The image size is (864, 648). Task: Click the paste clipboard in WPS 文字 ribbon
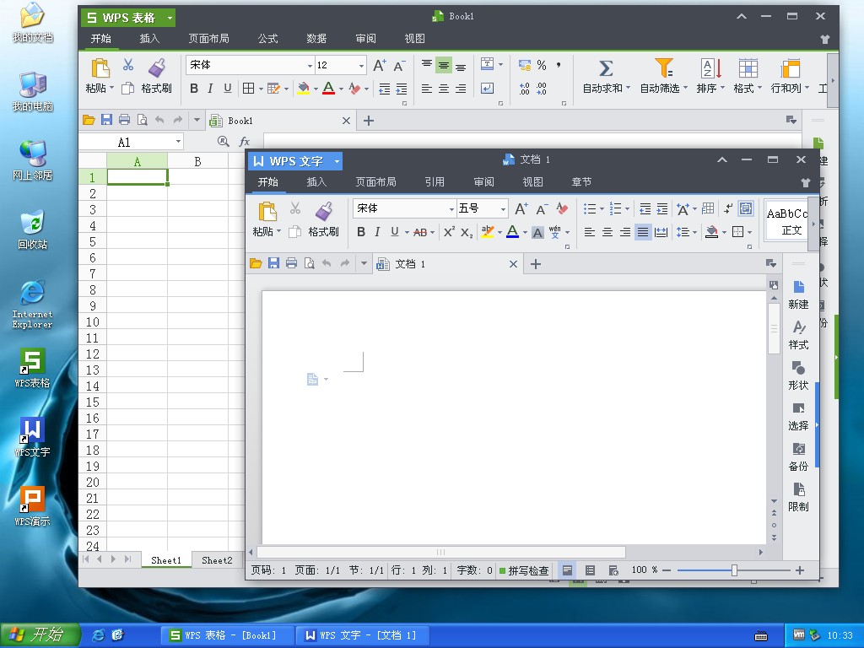(x=267, y=212)
